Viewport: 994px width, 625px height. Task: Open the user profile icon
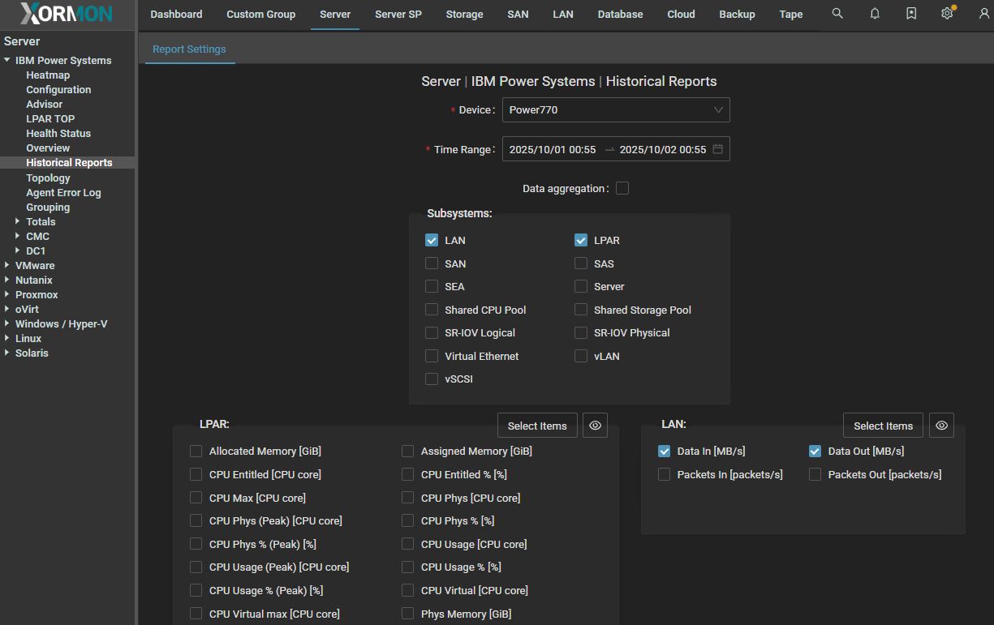[984, 14]
